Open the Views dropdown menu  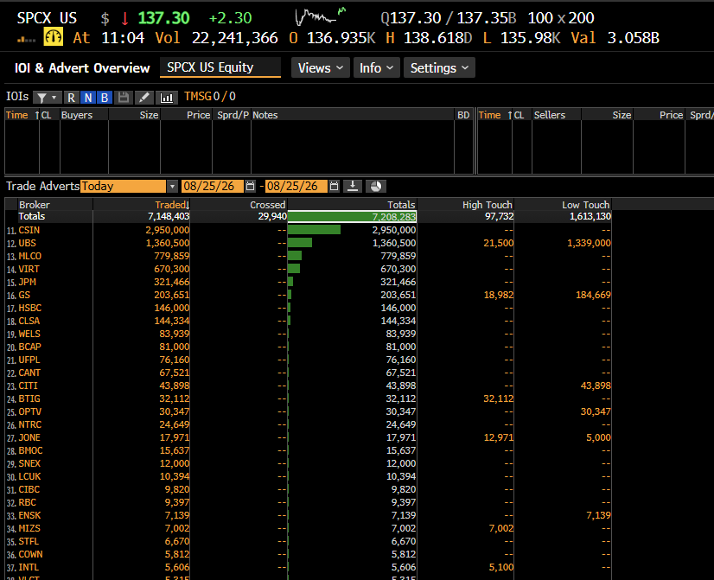tap(320, 67)
